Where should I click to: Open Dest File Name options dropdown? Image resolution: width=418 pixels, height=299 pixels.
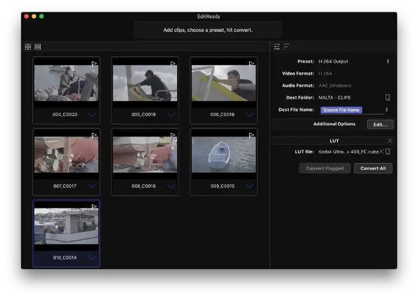[x=387, y=110]
